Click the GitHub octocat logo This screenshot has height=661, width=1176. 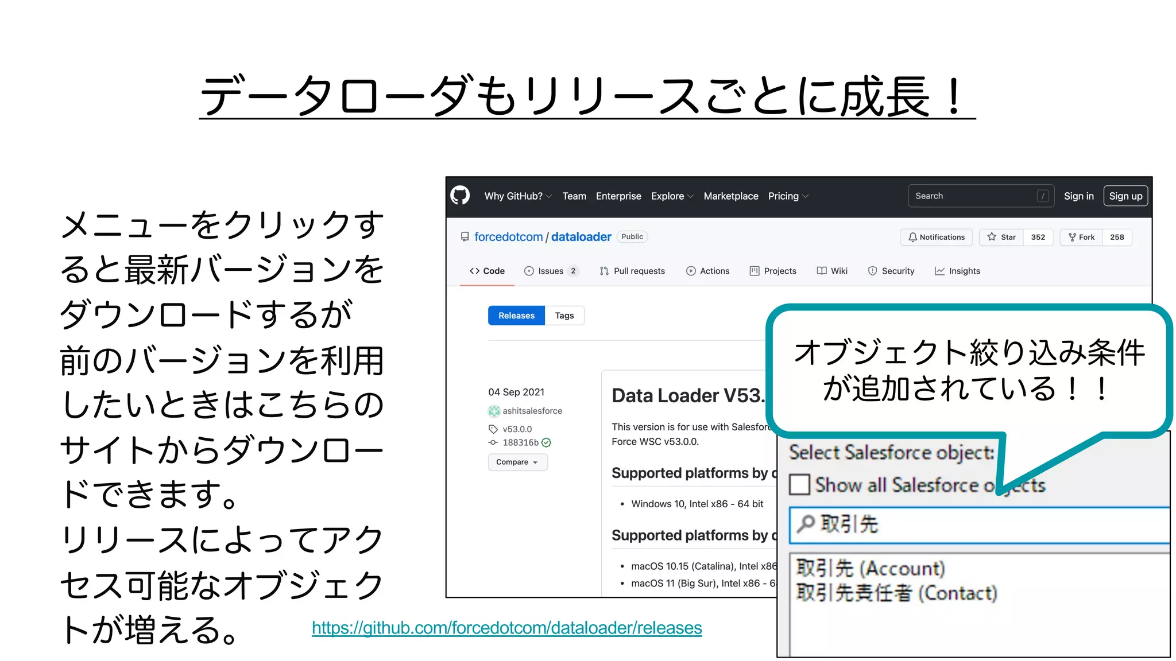(459, 196)
